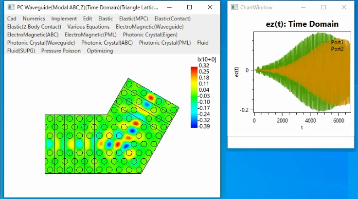This screenshot has height=199, width=358.
Task: Click the Port2 legend label
Action: [337, 49]
